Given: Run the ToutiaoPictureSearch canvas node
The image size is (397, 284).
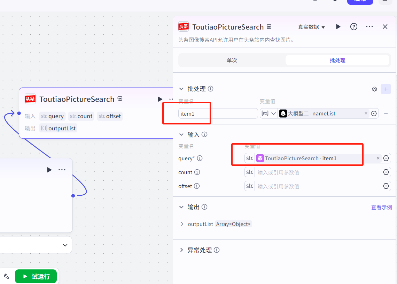Looking at the screenshot, I should [160, 99].
